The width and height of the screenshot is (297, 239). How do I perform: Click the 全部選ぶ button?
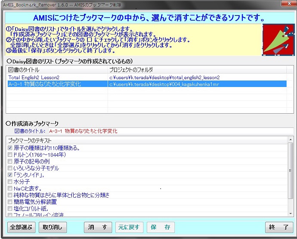tap(21, 227)
